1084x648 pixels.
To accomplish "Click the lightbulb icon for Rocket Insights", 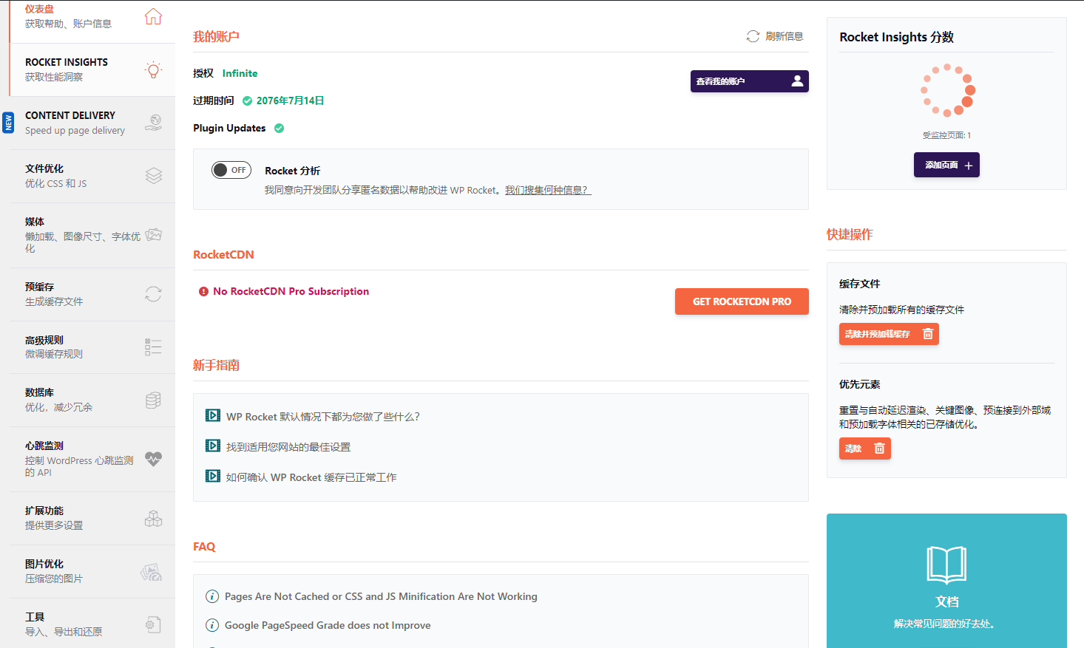I will click(x=153, y=69).
